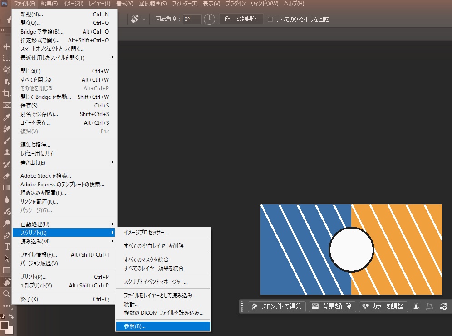Select the Clone Stamp tool

click(6, 152)
